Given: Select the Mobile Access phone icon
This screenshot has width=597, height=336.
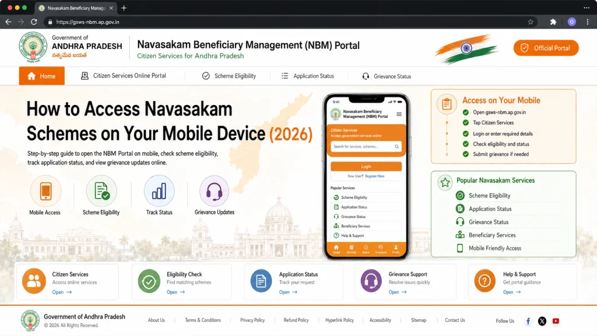Looking at the screenshot, I should [45, 191].
